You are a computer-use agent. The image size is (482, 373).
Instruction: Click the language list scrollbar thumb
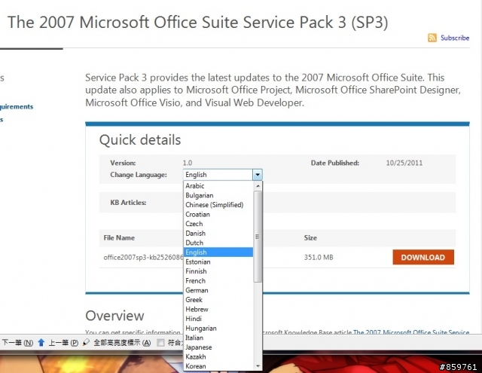click(x=258, y=237)
